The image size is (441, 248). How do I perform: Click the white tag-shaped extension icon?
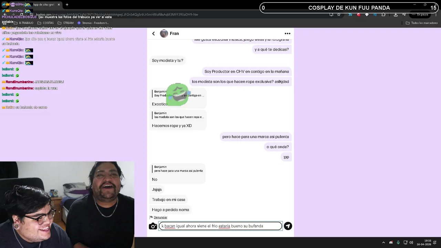tap(367, 14)
